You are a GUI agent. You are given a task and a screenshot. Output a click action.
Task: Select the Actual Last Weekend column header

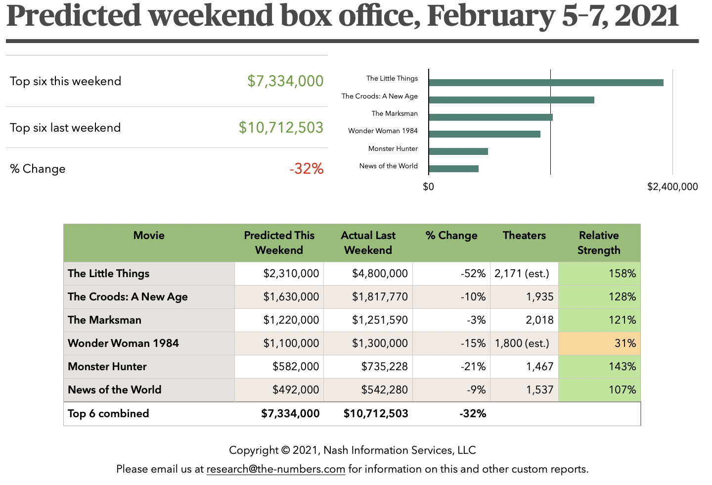click(368, 242)
